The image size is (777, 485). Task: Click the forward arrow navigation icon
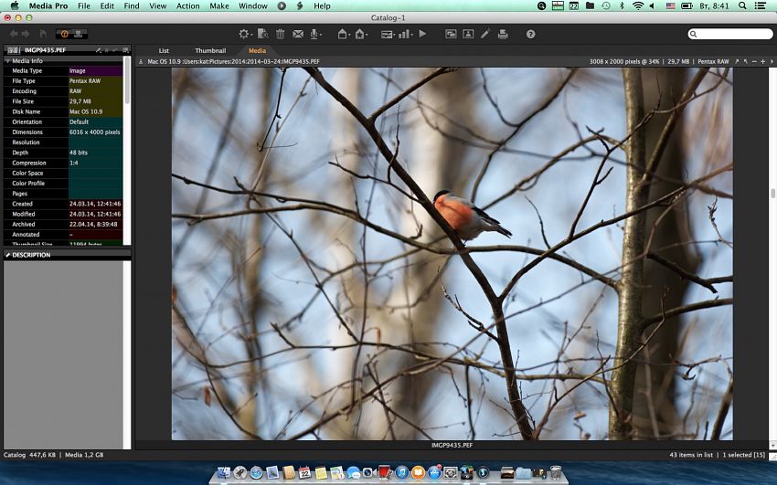(x=26, y=34)
